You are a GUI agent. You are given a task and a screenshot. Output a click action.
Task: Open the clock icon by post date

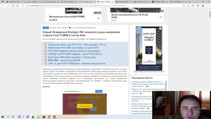(x=50, y=28)
